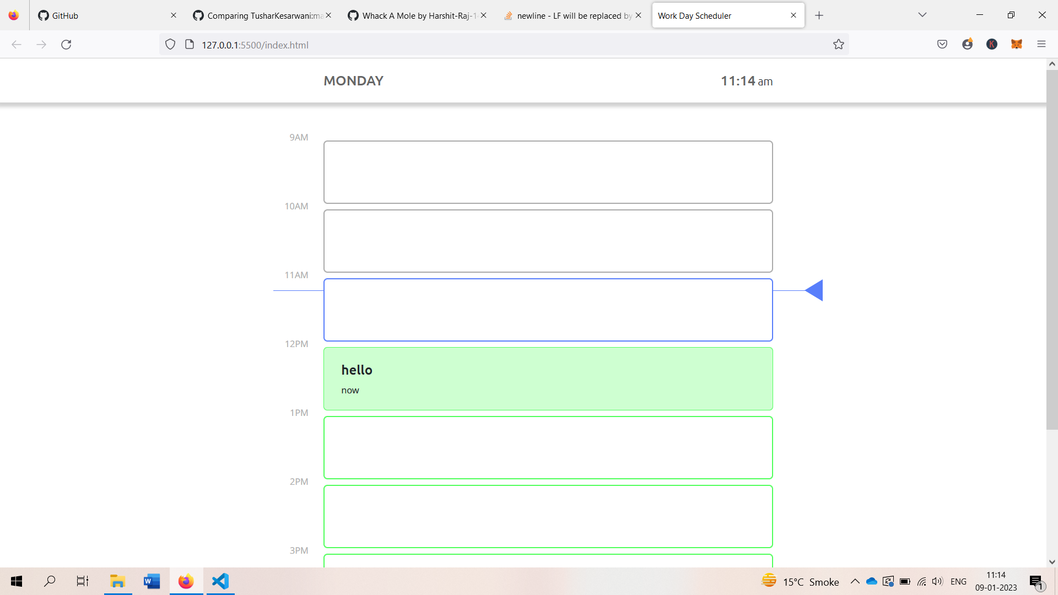Viewport: 1058px width, 595px height.
Task: Open Visual Studio Code from taskbar
Action: (220, 581)
